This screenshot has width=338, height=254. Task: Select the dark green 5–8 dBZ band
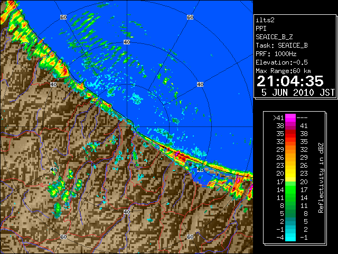point(290,213)
